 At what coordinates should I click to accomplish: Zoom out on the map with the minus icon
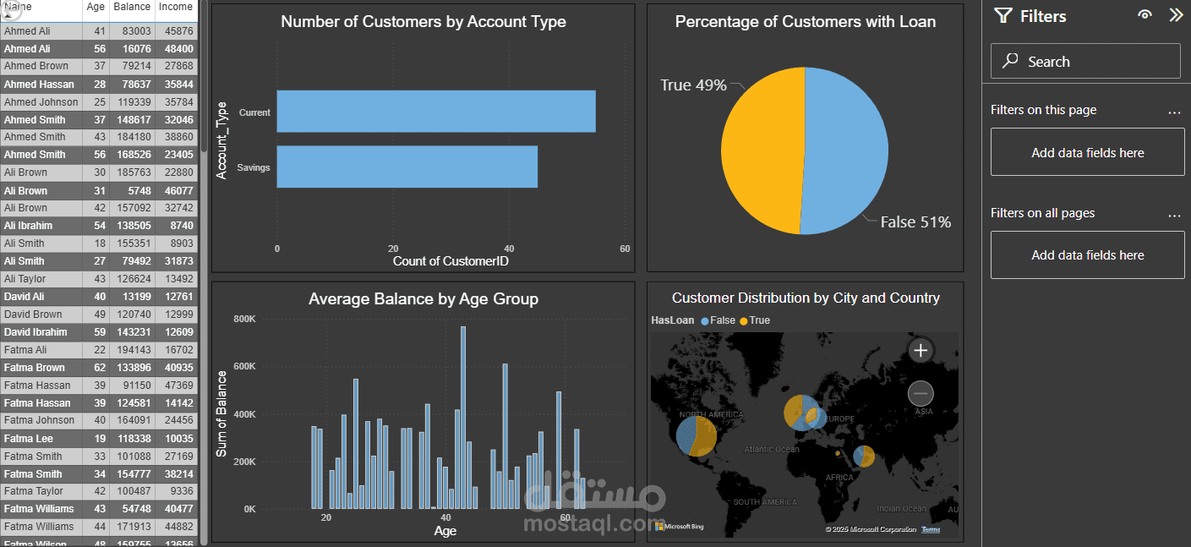click(921, 393)
